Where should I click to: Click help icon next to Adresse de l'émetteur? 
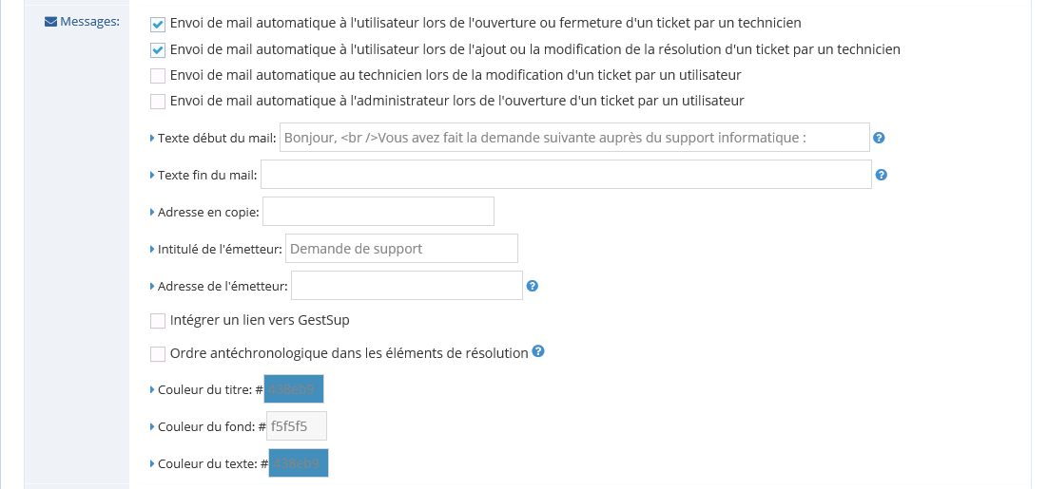pos(533,286)
